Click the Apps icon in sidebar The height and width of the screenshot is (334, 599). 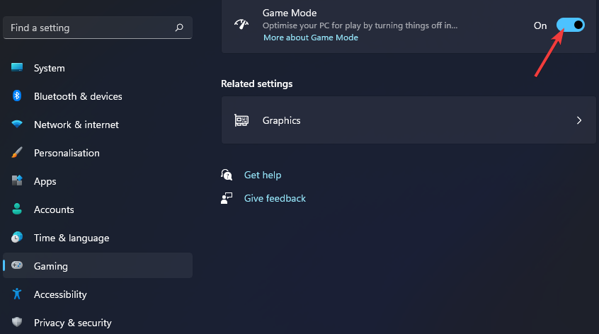pos(17,180)
